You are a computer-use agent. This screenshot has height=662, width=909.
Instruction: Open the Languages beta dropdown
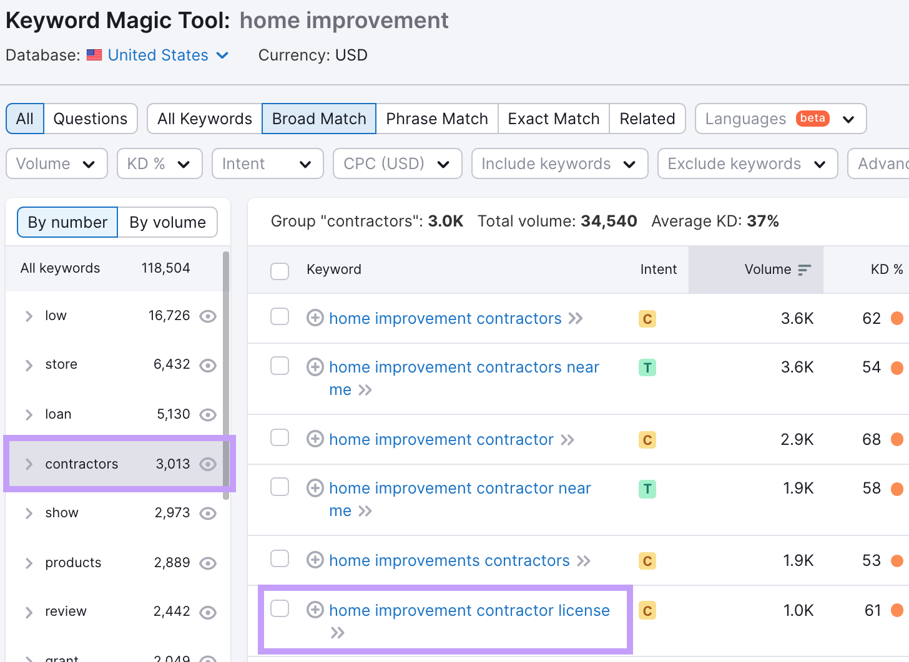tap(779, 119)
